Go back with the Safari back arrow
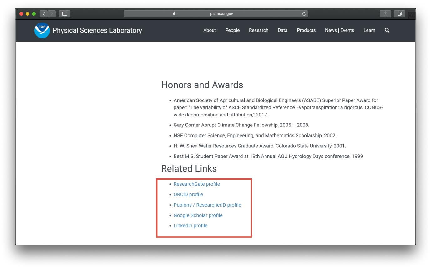 (44, 14)
